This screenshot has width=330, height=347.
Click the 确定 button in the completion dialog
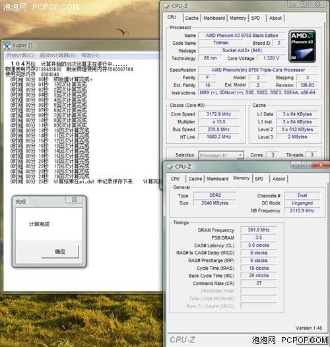click(60, 251)
